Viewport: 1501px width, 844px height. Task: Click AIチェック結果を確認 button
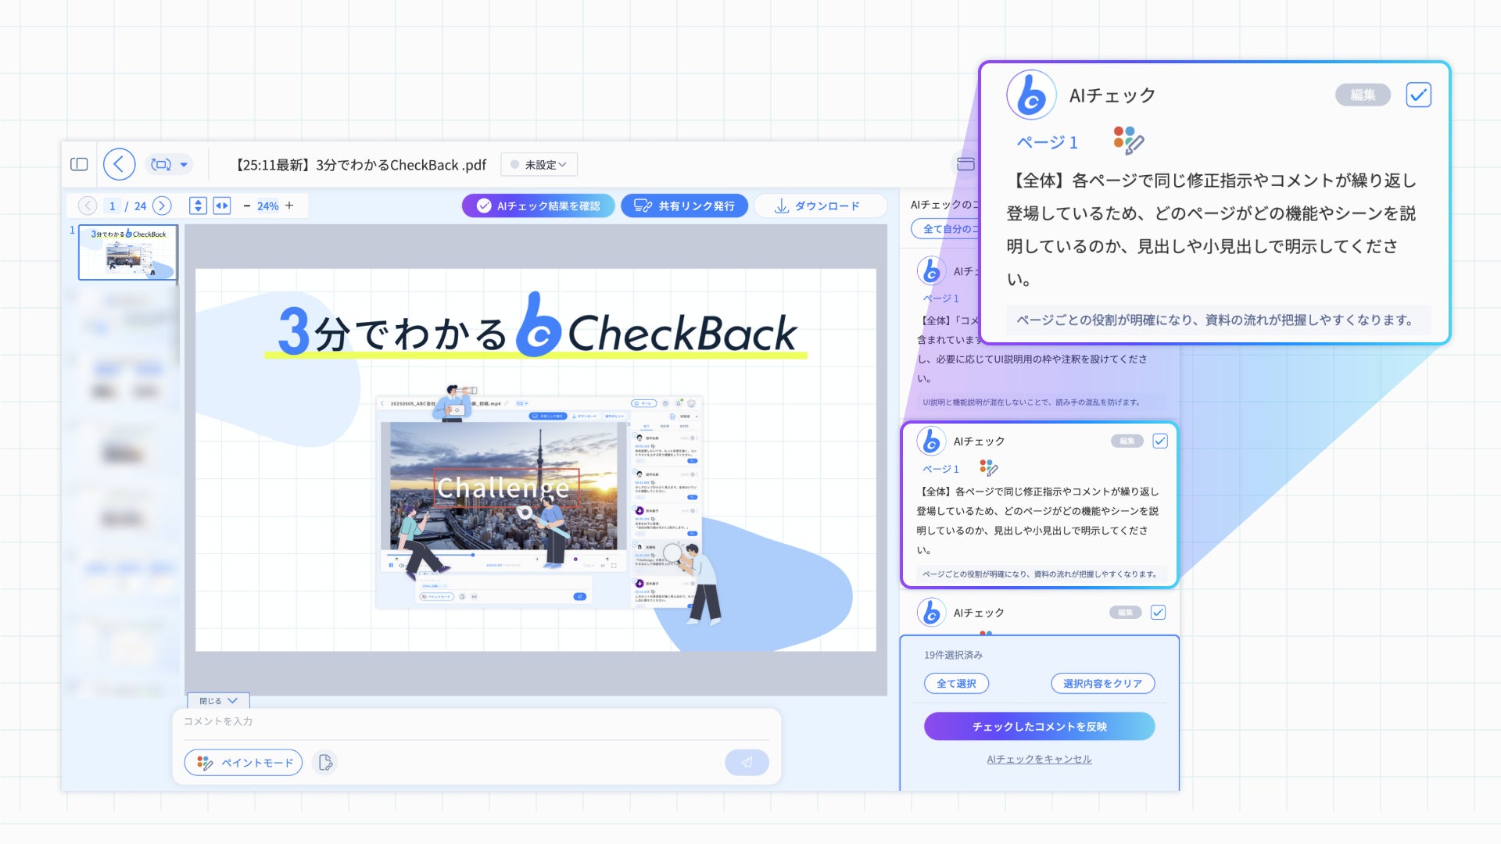538,206
